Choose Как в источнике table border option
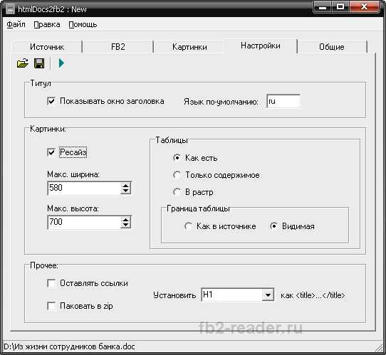 pos(188,226)
